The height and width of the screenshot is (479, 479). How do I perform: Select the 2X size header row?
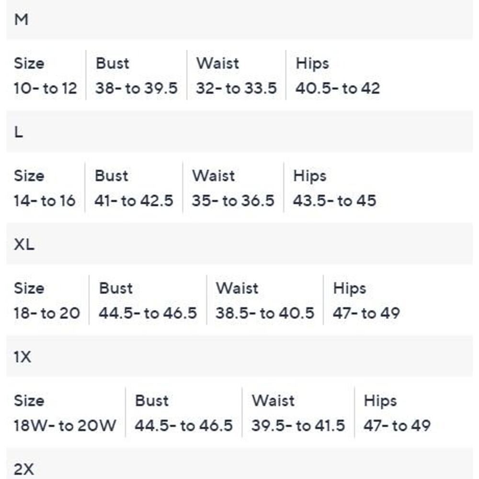click(239, 464)
